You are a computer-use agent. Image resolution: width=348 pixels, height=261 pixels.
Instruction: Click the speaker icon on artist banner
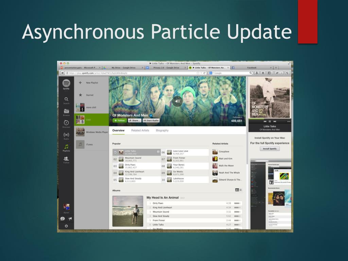(177, 101)
